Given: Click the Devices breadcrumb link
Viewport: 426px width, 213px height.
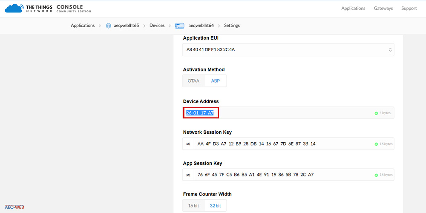Looking at the screenshot, I should click(157, 26).
